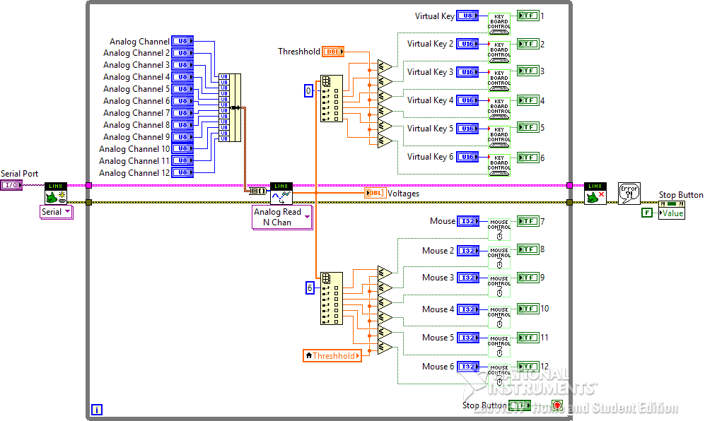
Task: Click the loop iteration terminal in the bottom-left corner
Action: click(x=96, y=409)
